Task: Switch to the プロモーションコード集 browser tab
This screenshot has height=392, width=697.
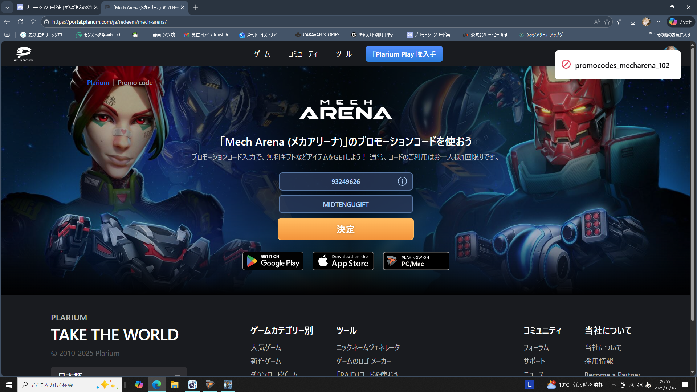Action: [x=58, y=7]
